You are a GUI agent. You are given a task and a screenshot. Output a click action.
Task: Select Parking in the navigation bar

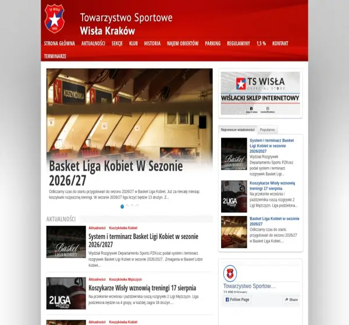click(x=213, y=44)
